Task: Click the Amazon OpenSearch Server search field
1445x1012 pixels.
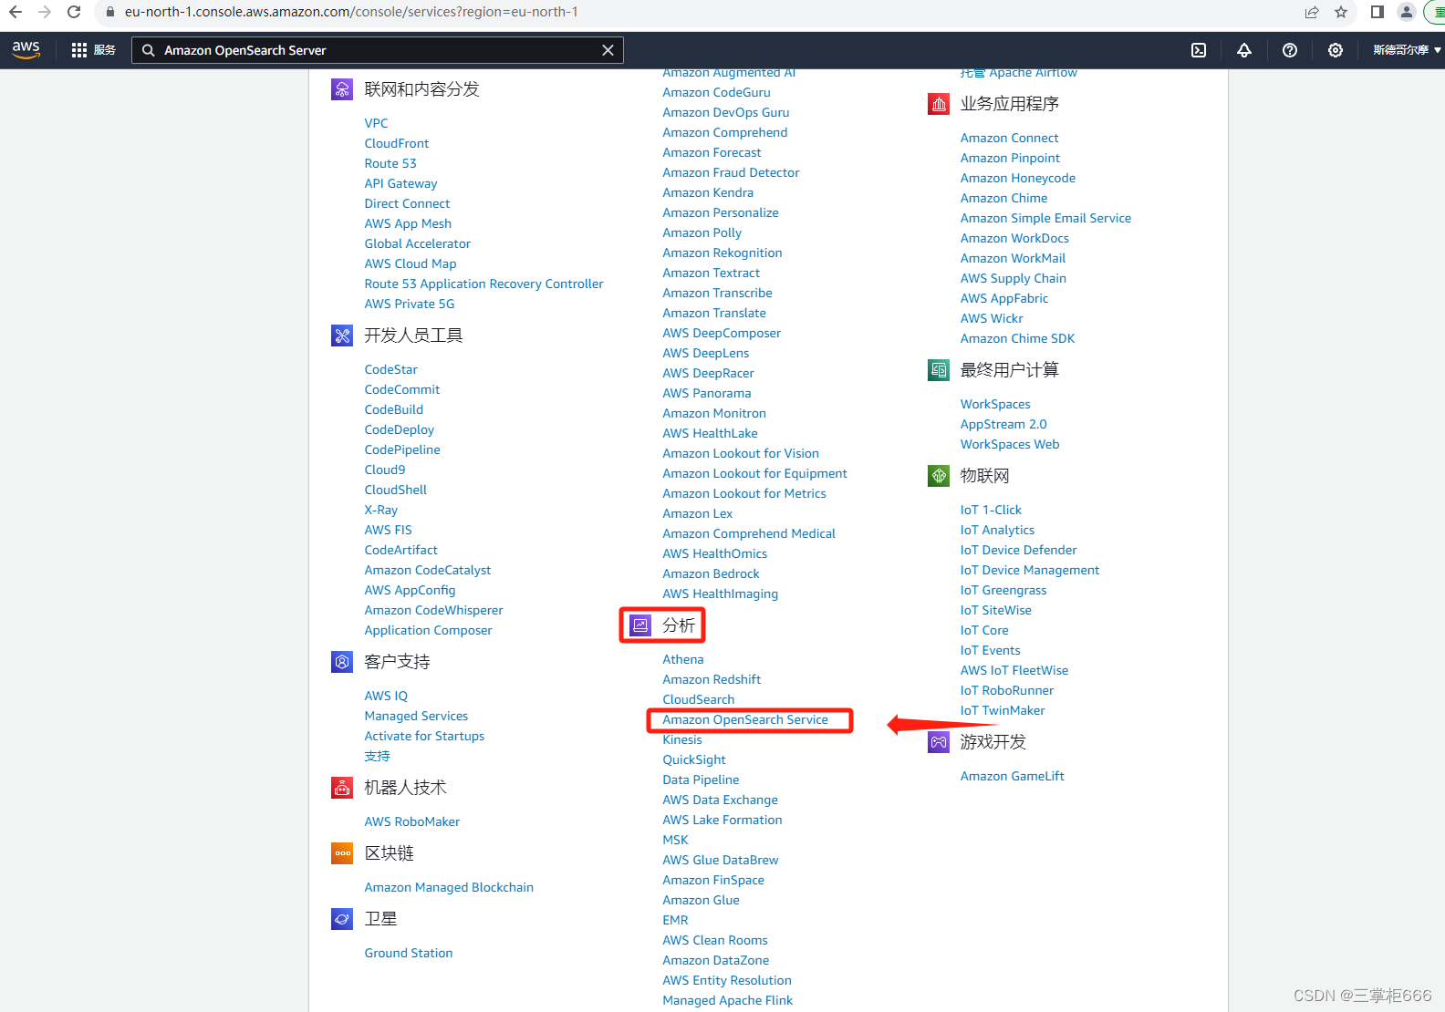Action: click(378, 50)
